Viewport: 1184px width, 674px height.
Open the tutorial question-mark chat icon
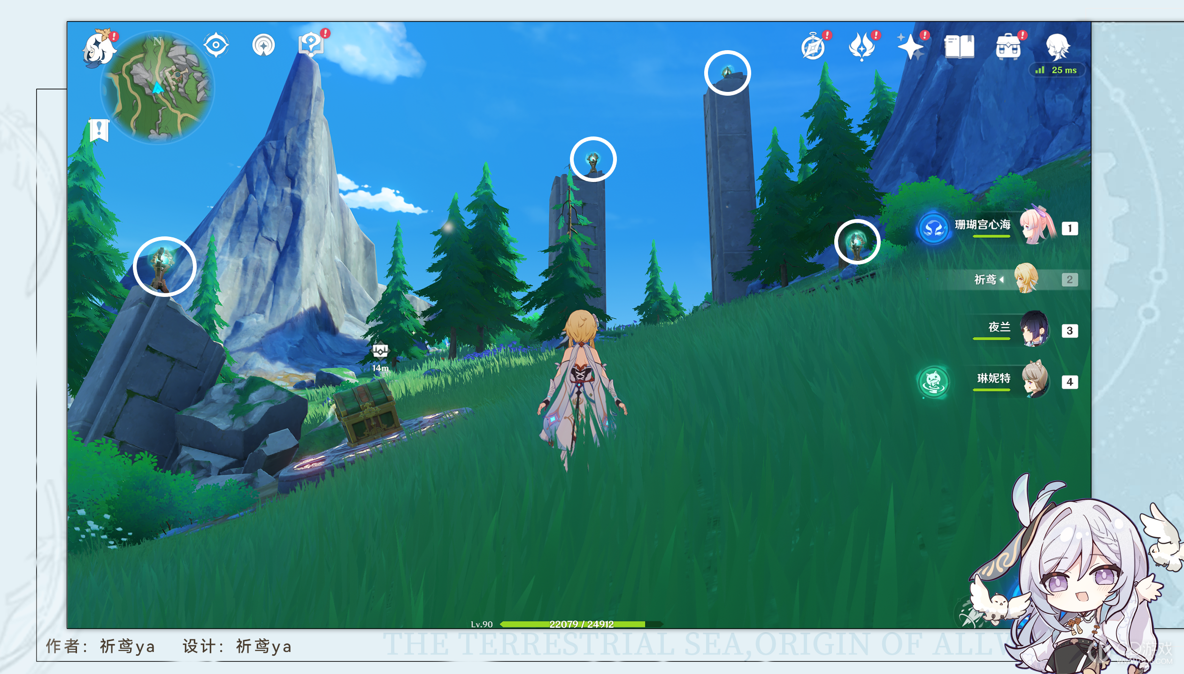click(x=312, y=45)
